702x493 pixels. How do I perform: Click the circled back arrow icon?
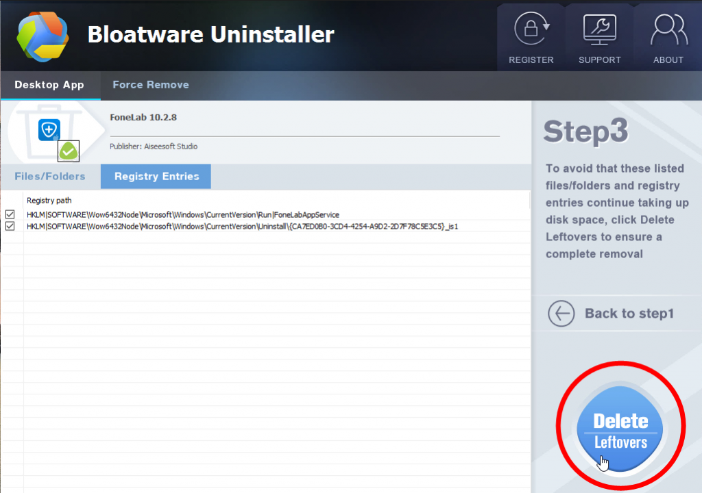pos(561,314)
